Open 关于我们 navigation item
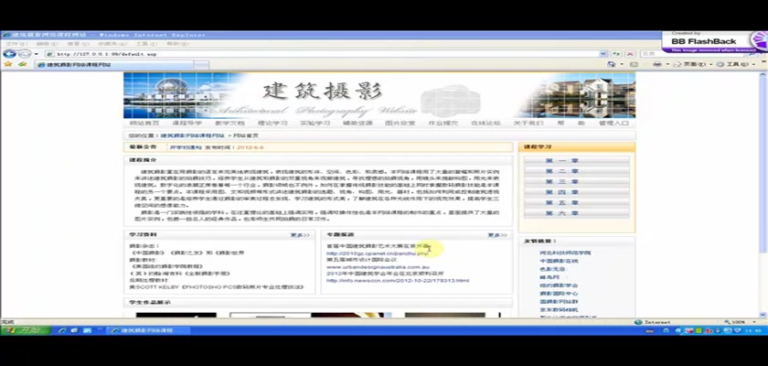This screenshot has height=366, width=768. point(528,123)
